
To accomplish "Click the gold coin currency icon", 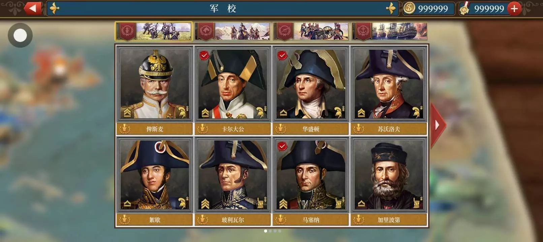I will (x=409, y=8).
